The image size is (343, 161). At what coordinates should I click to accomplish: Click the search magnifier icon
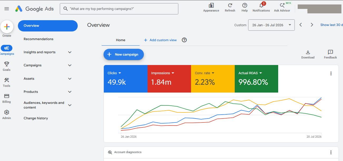pyautogui.click(x=66, y=9)
